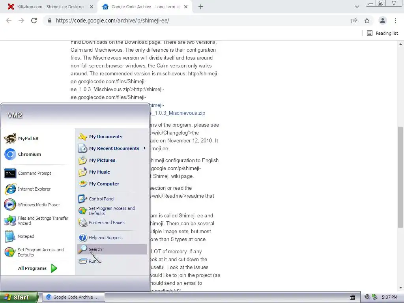Click the Windows start button
This screenshot has height=303, width=404.
(19, 297)
